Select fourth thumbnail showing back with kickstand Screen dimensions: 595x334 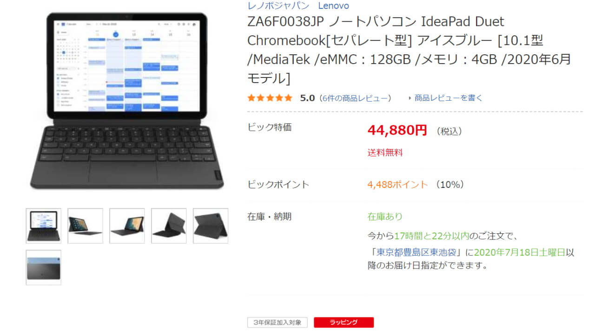(x=169, y=225)
